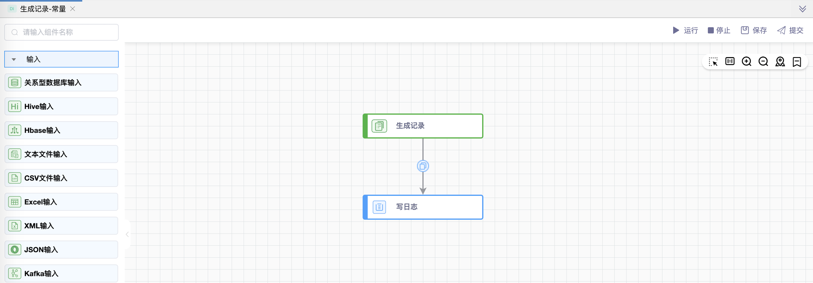Viewport: 813px width, 283px height.
Task: Collapse the 输入 component group
Action: [14, 59]
